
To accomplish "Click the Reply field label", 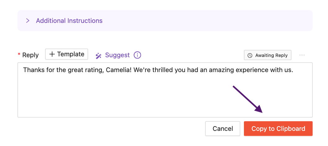I will coord(30,55).
